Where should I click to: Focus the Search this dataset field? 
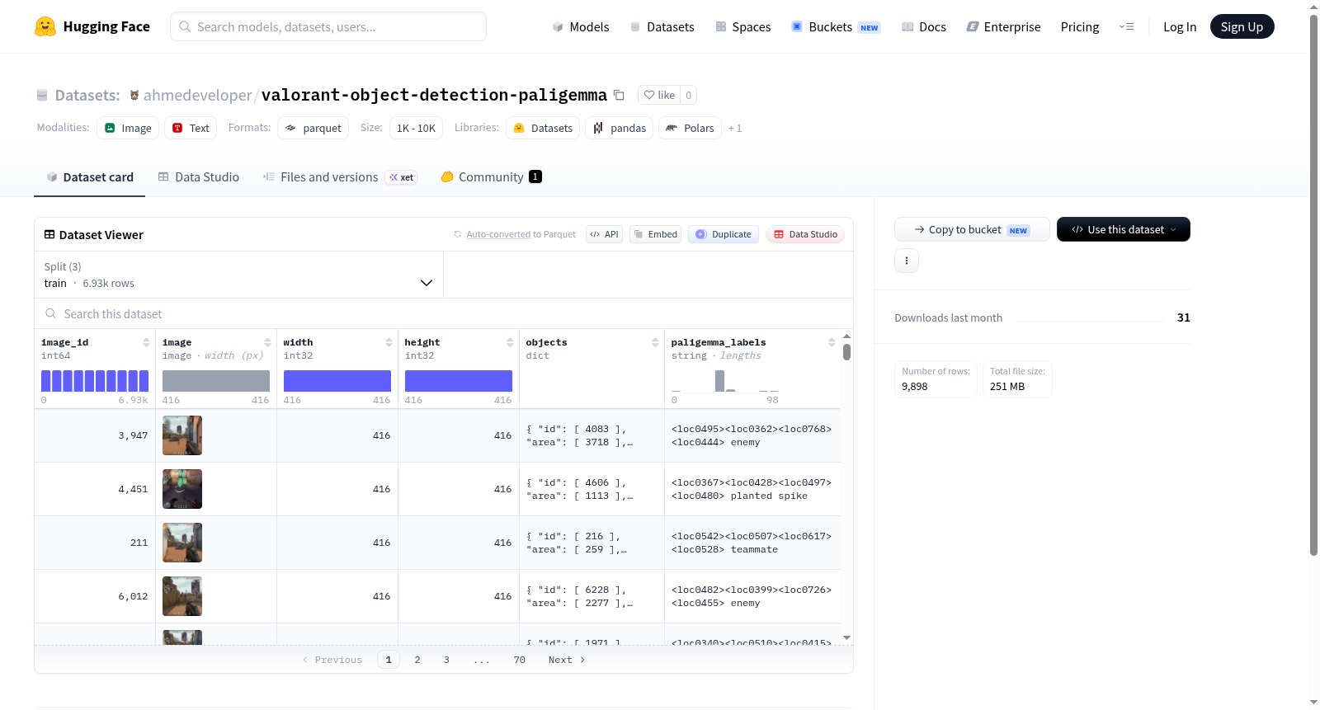444,314
